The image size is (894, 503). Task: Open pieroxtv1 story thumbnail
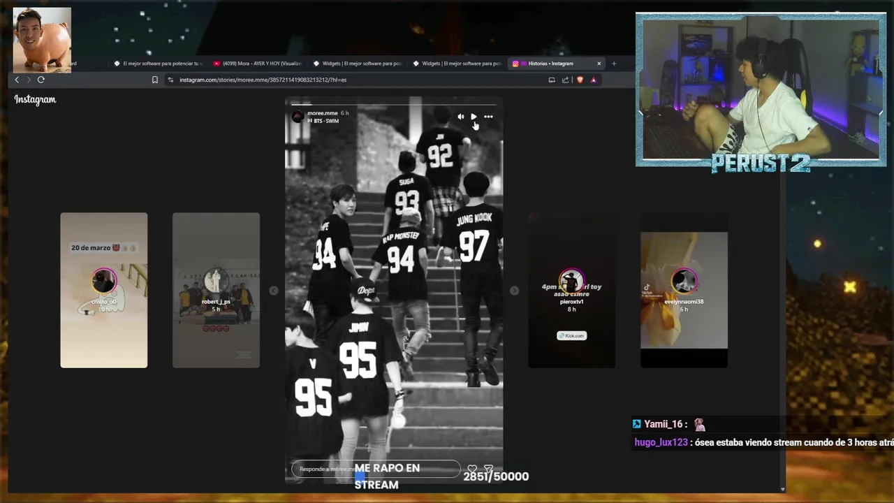tap(571, 290)
